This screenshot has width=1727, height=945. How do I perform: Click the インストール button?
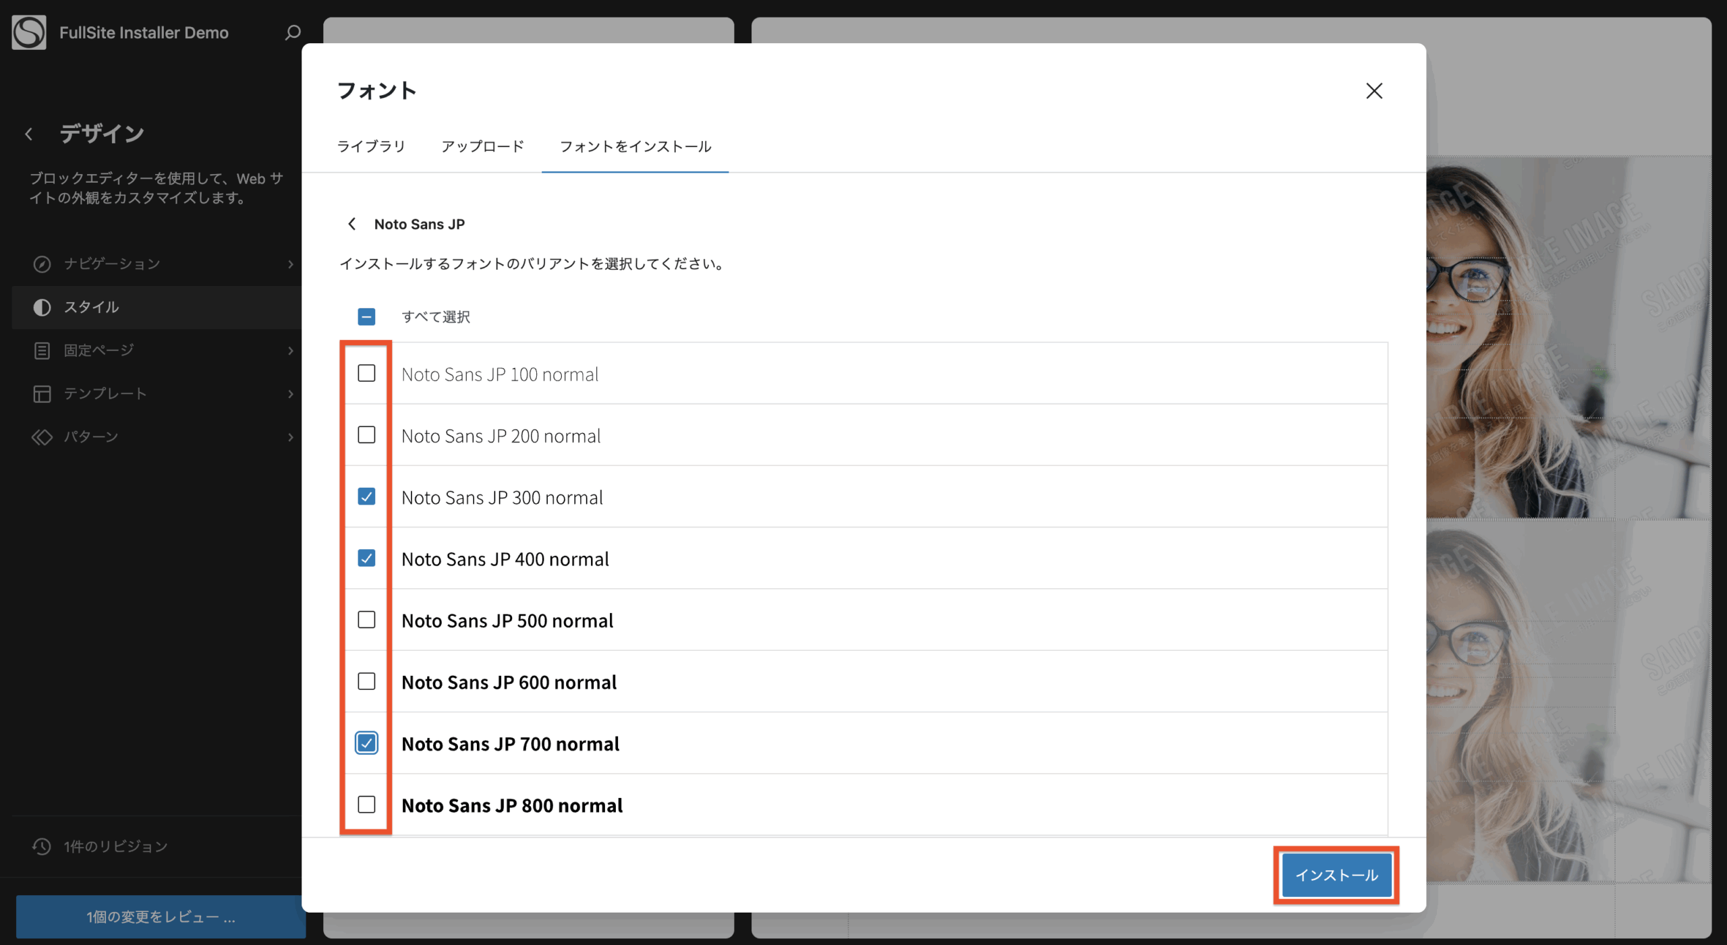(x=1336, y=875)
